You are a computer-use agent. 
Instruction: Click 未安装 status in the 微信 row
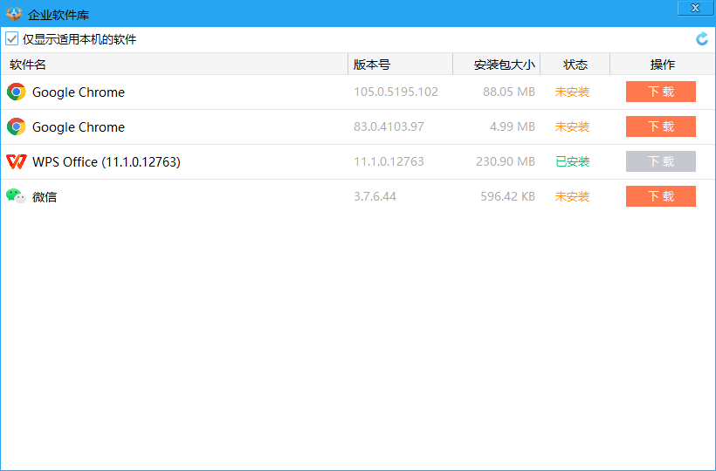click(572, 196)
